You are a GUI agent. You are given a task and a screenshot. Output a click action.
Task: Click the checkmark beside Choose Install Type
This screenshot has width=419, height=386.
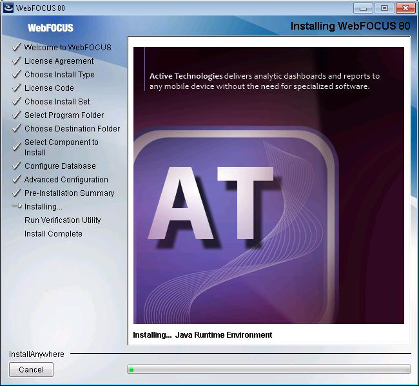coord(16,74)
